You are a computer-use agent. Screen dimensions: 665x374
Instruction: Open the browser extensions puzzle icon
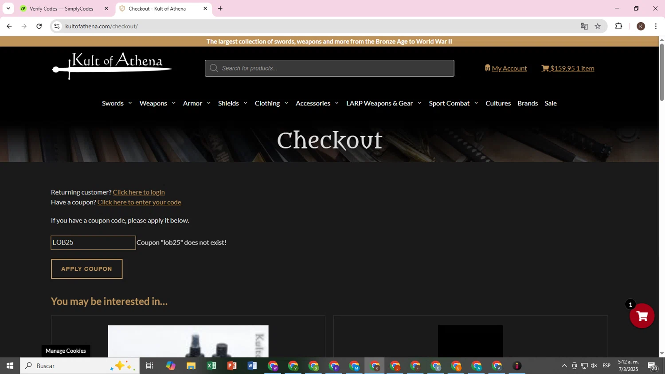point(619,26)
